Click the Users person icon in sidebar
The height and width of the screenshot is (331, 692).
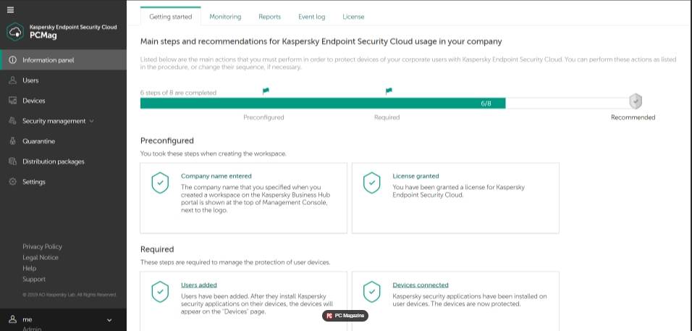click(x=13, y=80)
